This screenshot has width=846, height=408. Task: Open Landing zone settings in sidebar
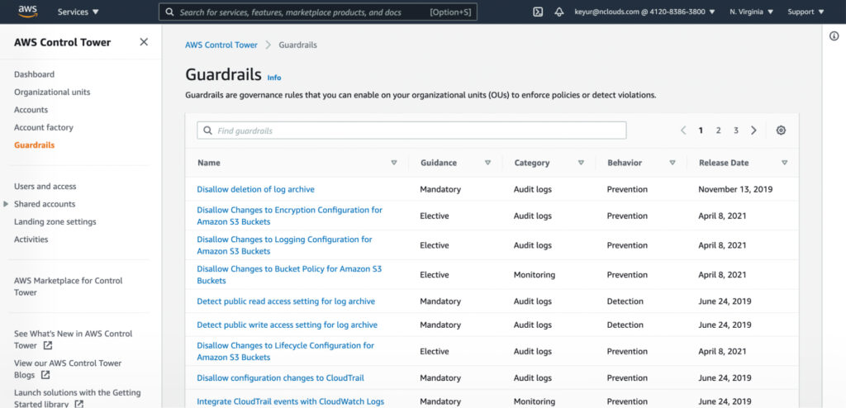(x=55, y=222)
